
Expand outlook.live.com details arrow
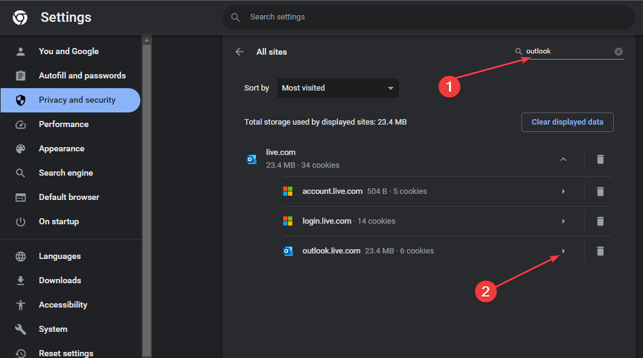tap(563, 251)
